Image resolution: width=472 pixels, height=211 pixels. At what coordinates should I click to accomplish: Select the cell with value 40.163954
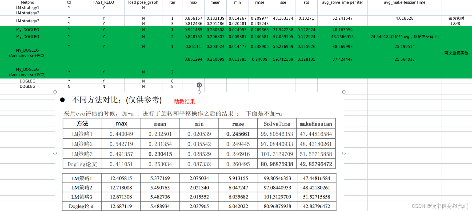(342, 30)
